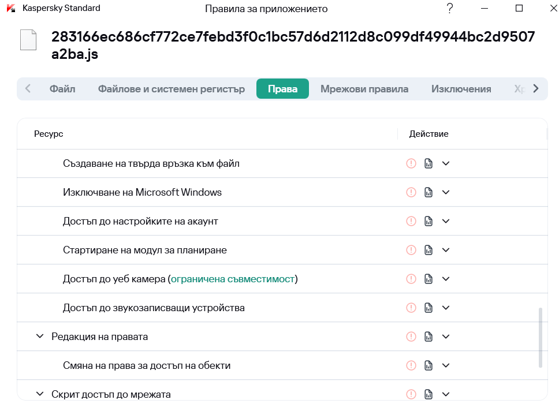The image size is (559, 411).
Task: Click log icon for Редакция на правата
Action: click(x=428, y=337)
